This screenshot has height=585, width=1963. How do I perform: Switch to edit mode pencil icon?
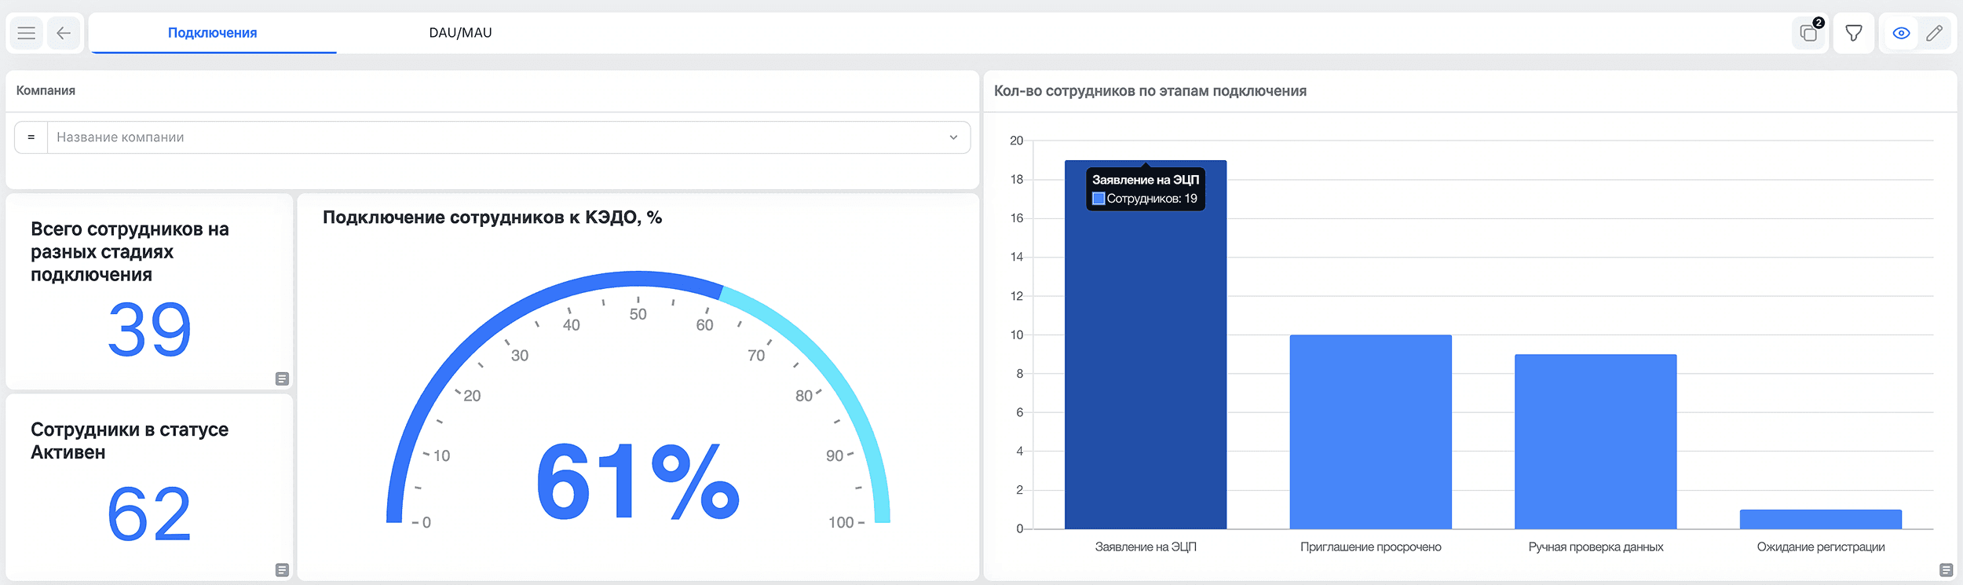[x=1935, y=33]
